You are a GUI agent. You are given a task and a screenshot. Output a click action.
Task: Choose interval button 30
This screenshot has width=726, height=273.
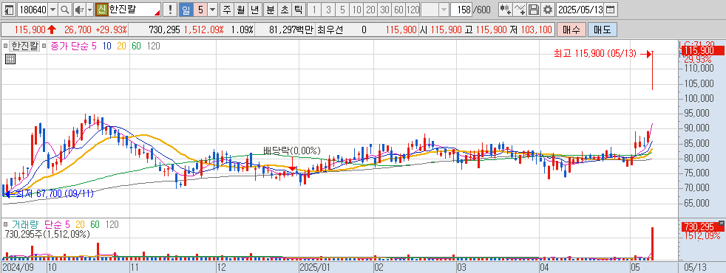[384, 10]
